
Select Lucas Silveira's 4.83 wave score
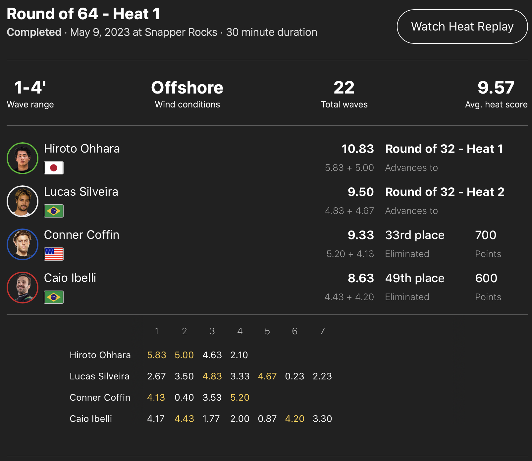click(x=212, y=376)
